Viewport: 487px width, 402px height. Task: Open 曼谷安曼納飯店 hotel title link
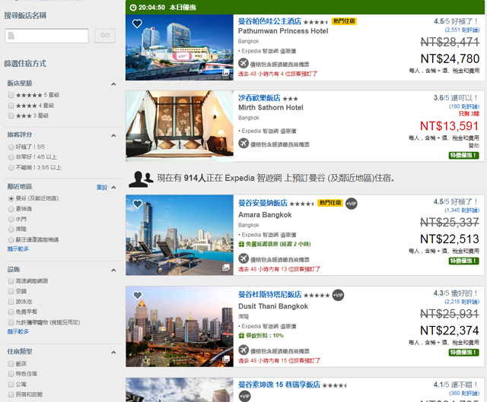pyautogui.click(x=263, y=203)
